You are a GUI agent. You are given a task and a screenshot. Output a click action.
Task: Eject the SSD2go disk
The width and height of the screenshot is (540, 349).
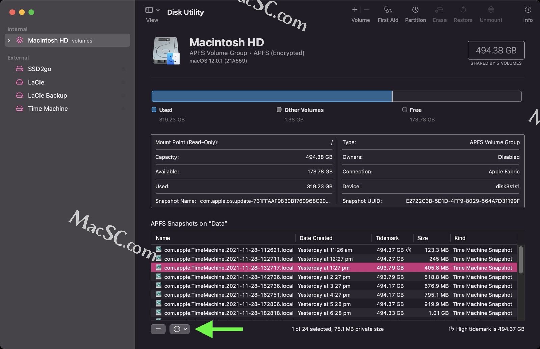tap(123, 69)
